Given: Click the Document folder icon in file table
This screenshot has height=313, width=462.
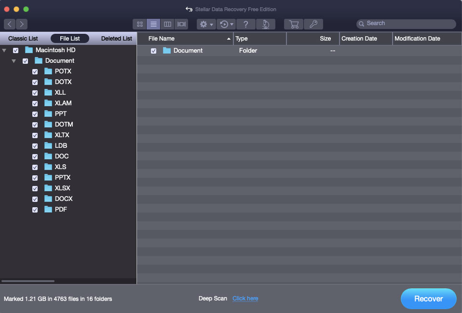Looking at the screenshot, I should click(x=167, y=50).
